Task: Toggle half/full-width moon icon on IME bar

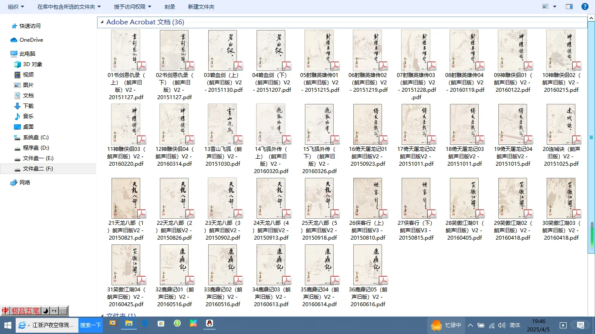Action: (x=45, y=311)
